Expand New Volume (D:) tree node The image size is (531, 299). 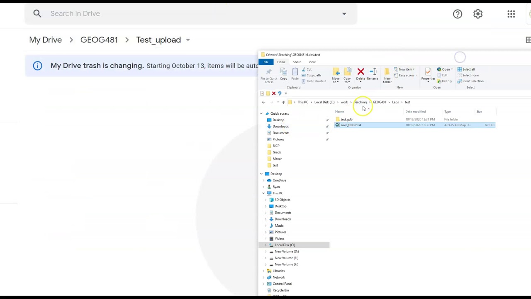click(x=266, y=252)
